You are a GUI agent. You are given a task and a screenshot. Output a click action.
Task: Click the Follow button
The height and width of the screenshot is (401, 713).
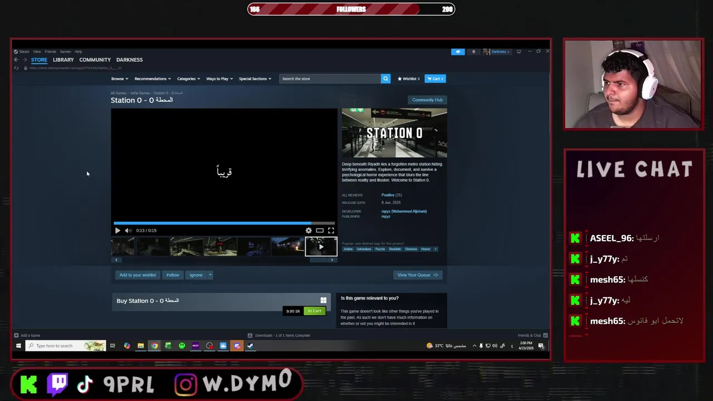pos(173,275)
